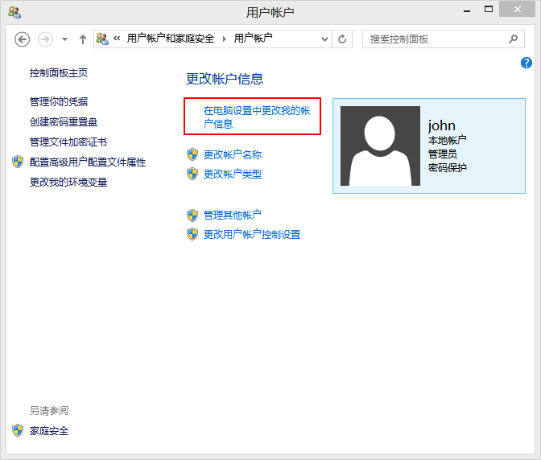Click the 更改帐户信息 heading

tap(225, 79)
